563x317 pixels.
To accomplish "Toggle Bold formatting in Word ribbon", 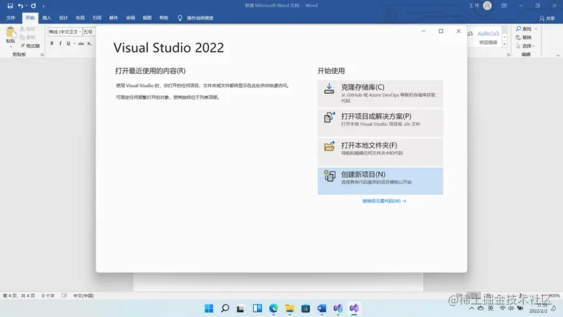I will coord(52,43).
